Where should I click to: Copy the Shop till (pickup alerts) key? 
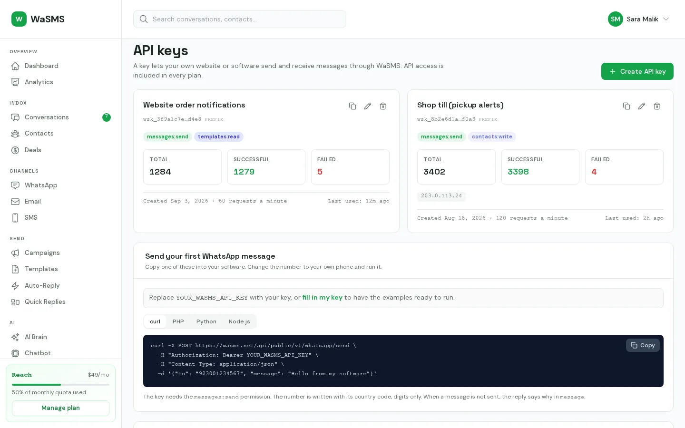tap(626, 106)
